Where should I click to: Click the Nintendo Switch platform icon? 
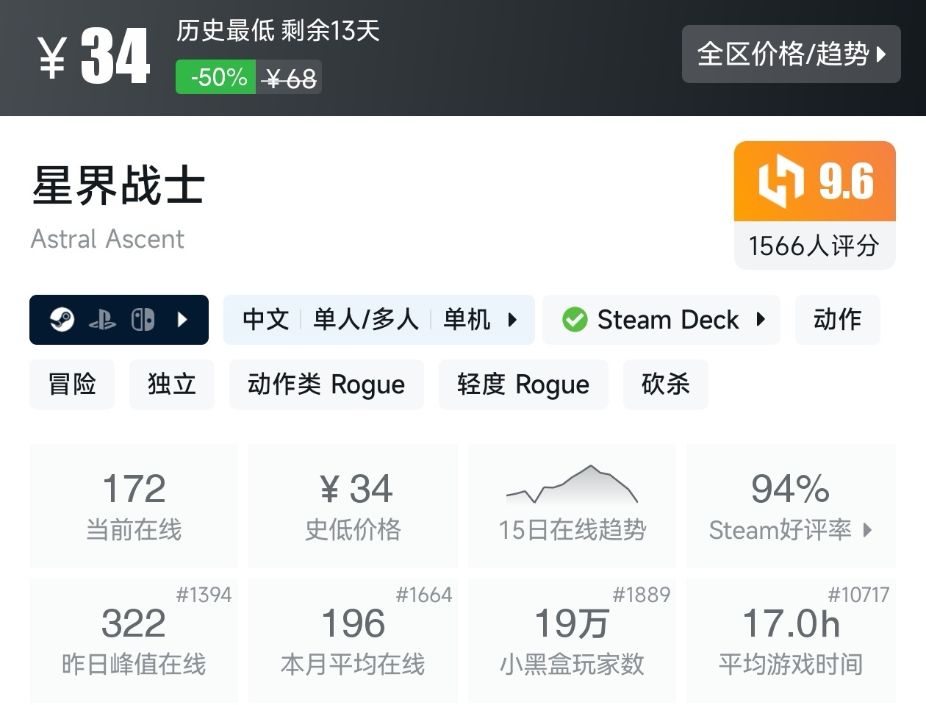(143, 320)
